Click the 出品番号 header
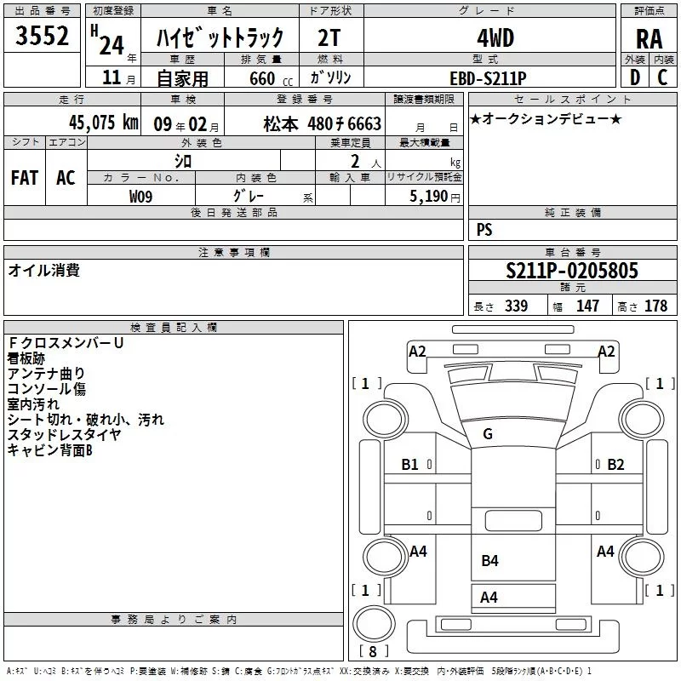The width and height of the screenshot is (681, 681). (x=42, y=11)
